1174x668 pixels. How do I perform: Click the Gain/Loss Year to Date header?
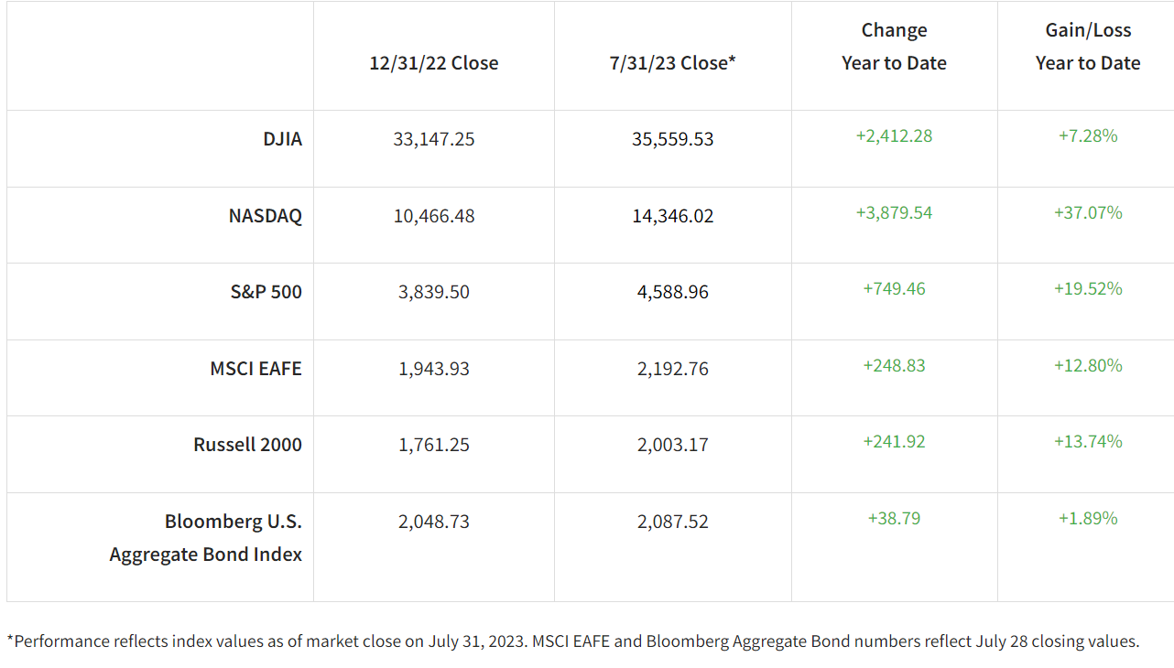[x=1088, y=47]
